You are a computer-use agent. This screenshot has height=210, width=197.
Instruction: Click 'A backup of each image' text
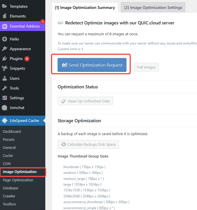click(x=103, y=134)
